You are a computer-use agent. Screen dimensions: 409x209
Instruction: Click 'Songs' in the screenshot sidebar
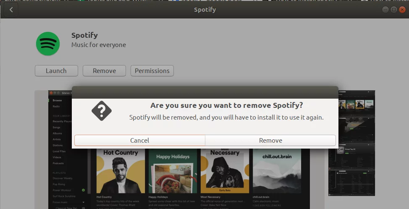(x=56, y=128)
